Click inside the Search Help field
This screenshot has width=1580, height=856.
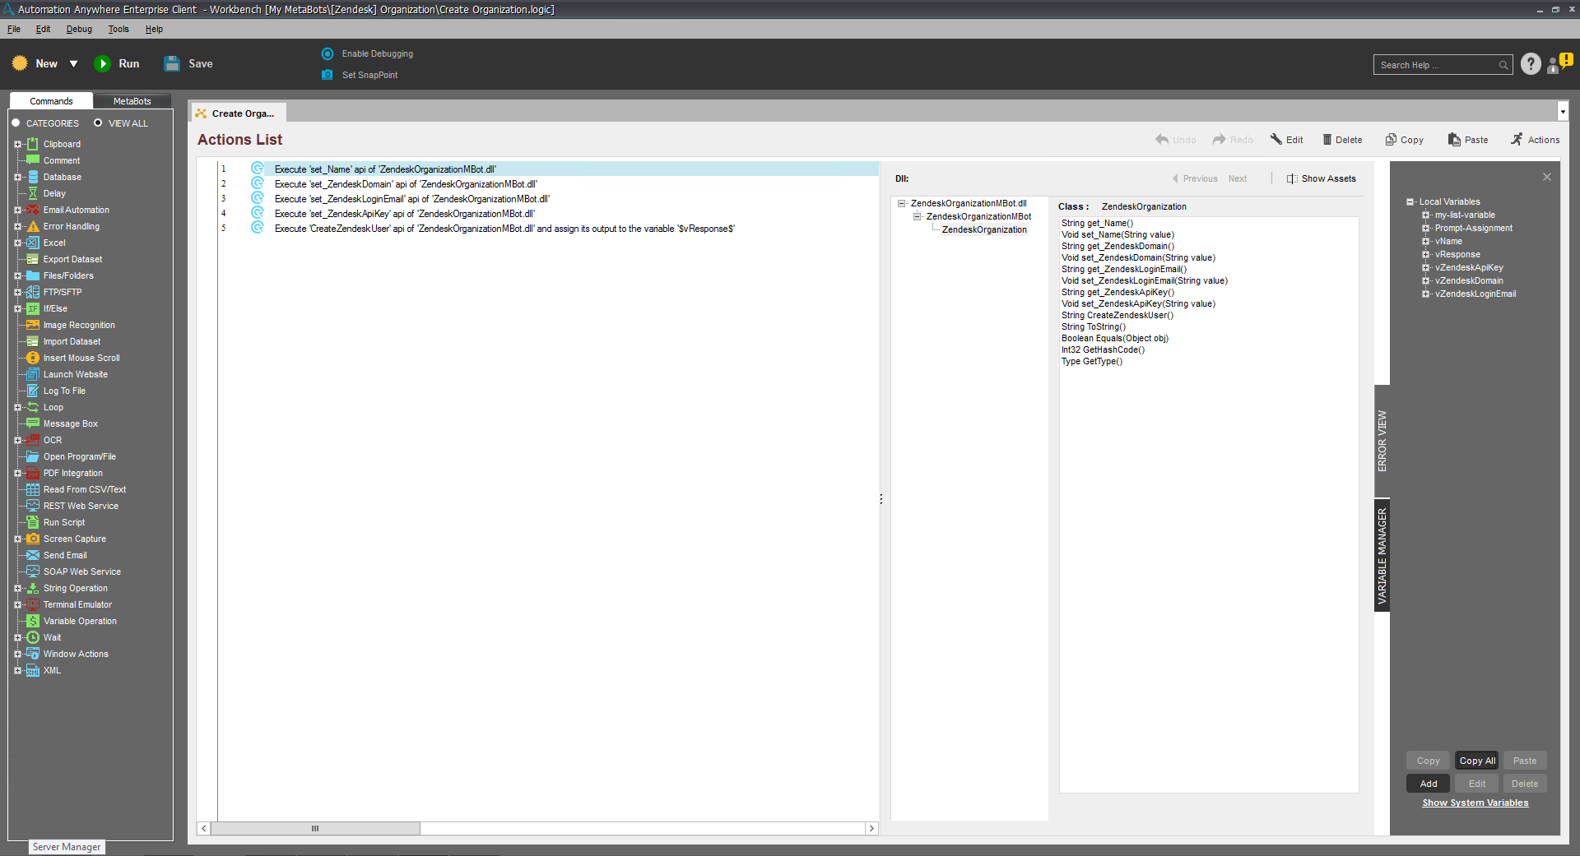[1436, 65]
